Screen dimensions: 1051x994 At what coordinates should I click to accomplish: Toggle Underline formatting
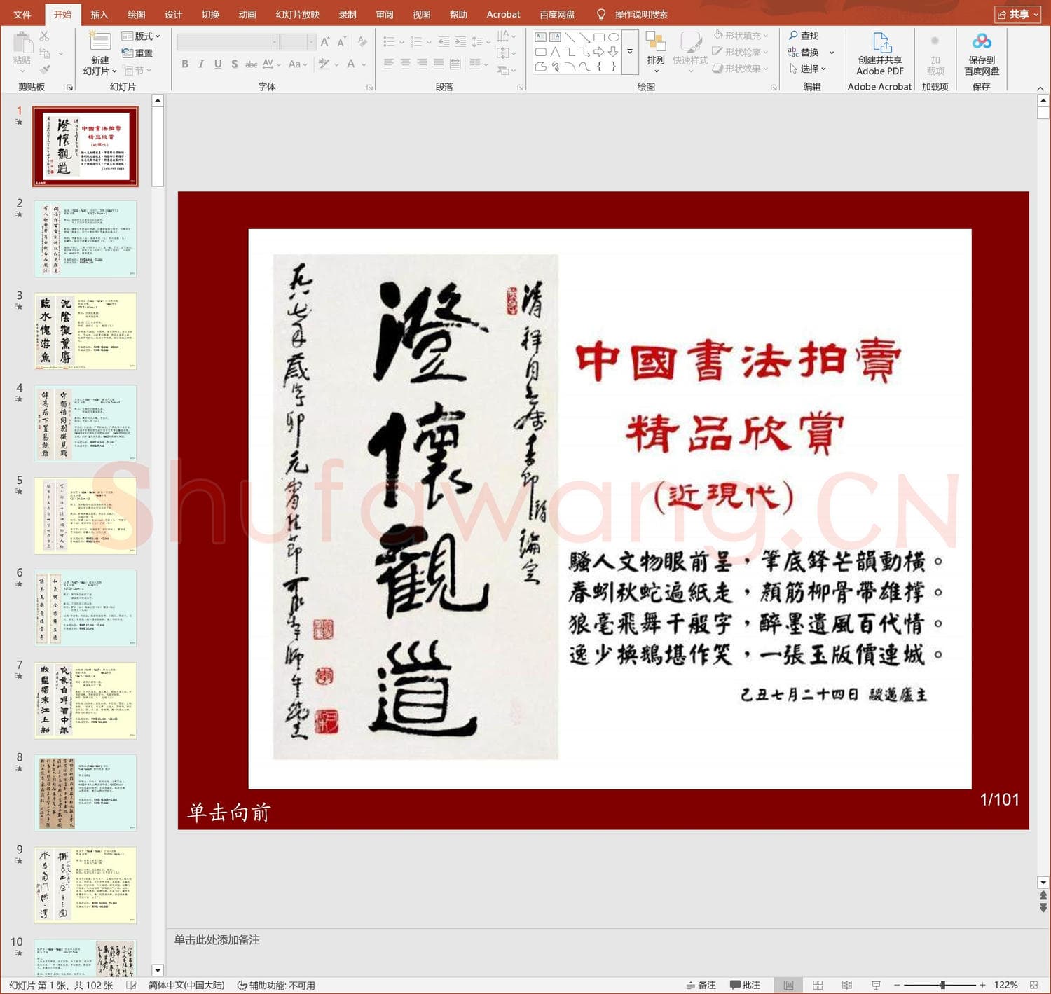218,64
